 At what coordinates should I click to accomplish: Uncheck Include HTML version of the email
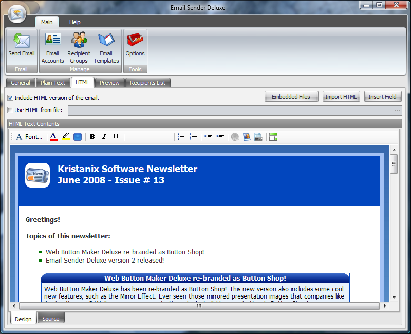coord(10,98)
